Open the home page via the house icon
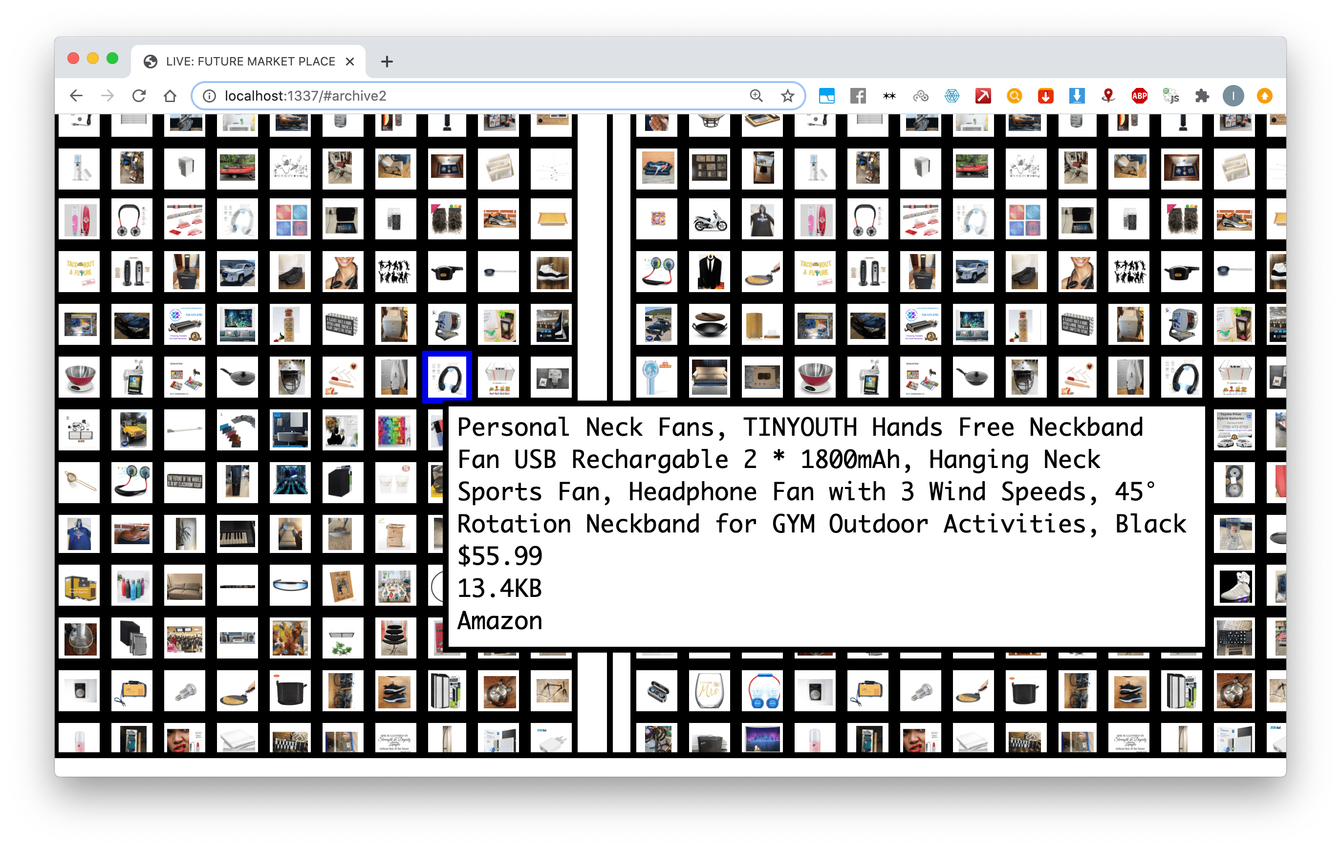 (170, 96)
